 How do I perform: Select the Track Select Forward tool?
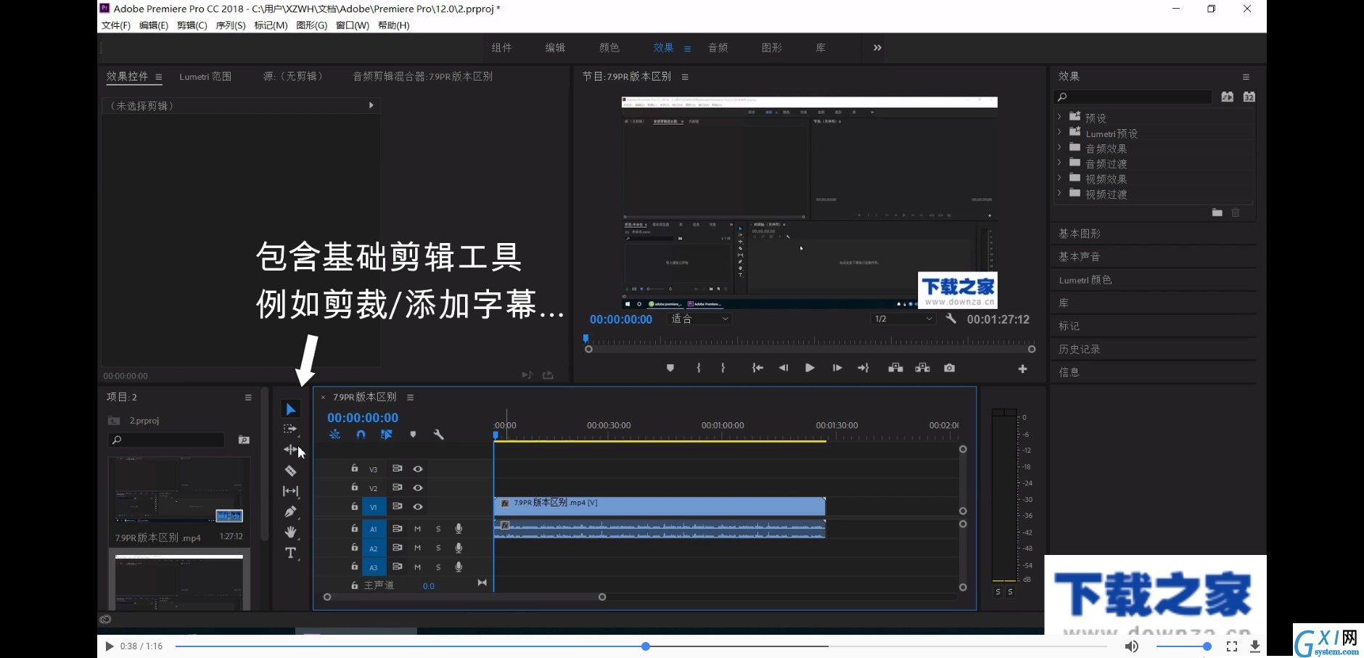(290, 429)
